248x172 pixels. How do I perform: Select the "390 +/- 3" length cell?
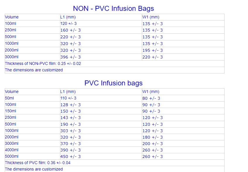pos(70,150)
